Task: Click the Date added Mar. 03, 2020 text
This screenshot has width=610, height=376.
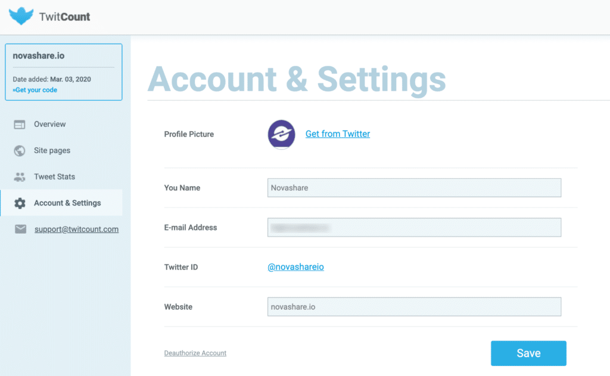Action: click(x=52, y=79)
